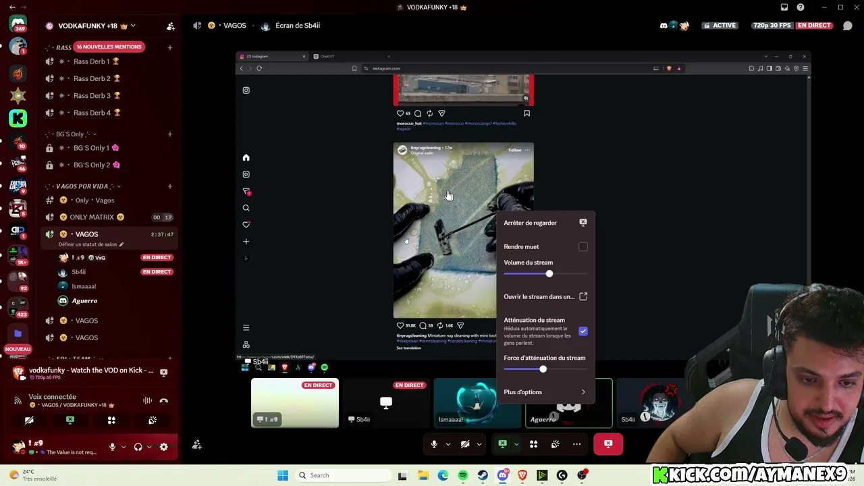Open camera options arrow in call bar
The height and width of the screenshot is (486, 864).
tap(479, 443)
